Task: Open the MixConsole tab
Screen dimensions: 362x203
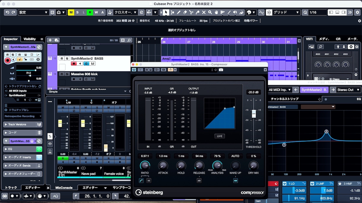Action: (64, 188)
